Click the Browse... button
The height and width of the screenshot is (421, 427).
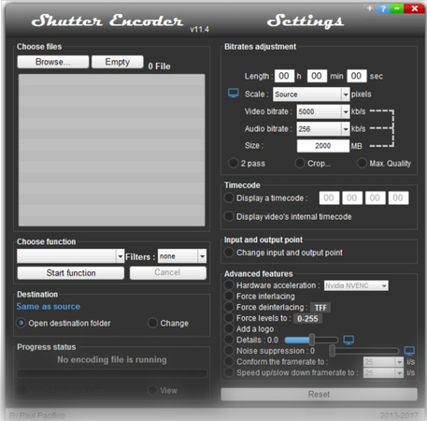click(x=53, y=62)
